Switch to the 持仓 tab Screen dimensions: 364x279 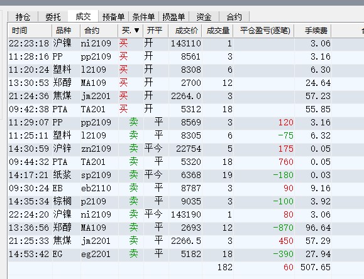click(23, 17)
